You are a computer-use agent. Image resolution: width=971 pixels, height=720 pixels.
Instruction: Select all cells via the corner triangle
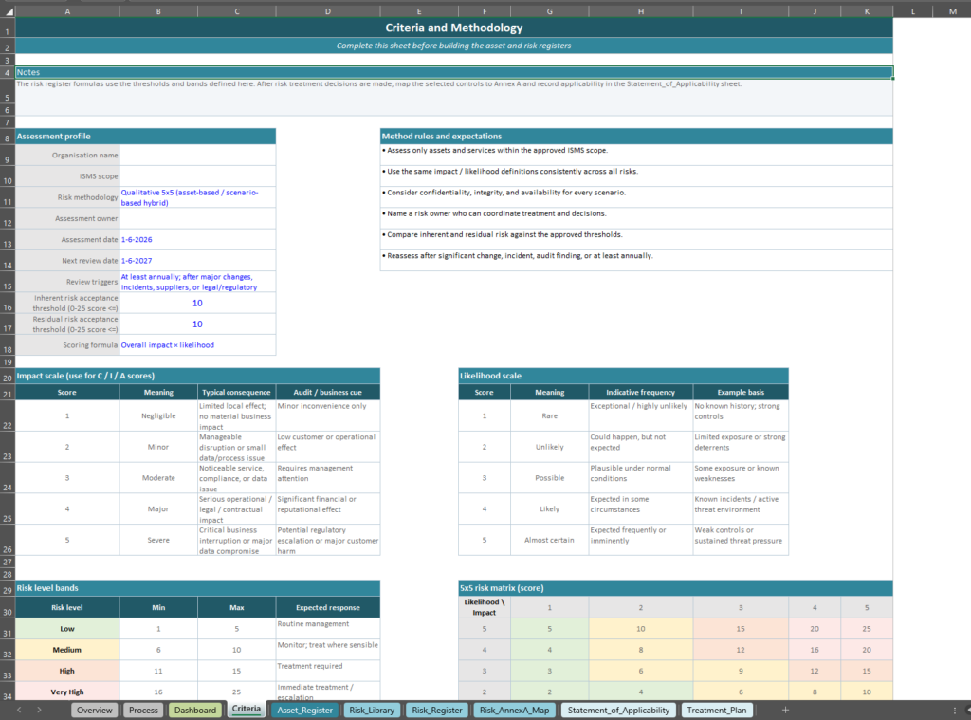click(10, 10)
